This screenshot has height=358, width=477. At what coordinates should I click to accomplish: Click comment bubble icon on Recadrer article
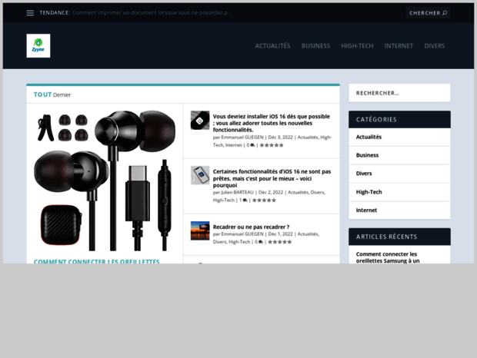click(260, 242)
